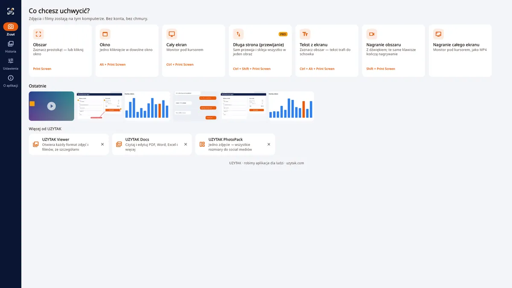Select the Obszar capture icon
This screenshot has width=512, height=288.
tap(38, 34)
